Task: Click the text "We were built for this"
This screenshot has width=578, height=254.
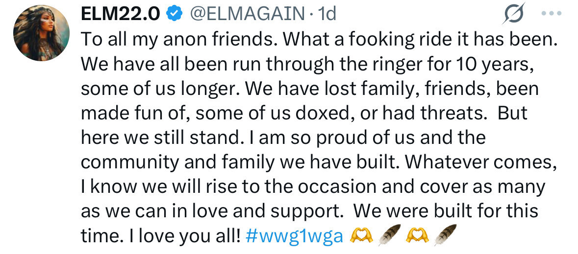Action: [446, 212]
